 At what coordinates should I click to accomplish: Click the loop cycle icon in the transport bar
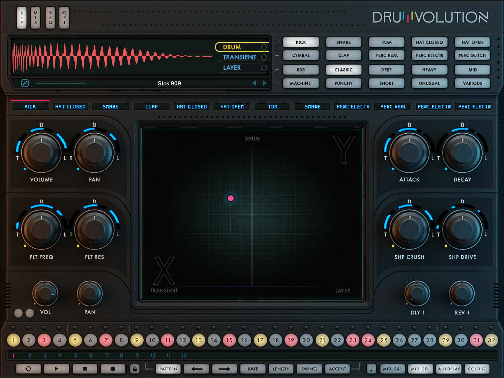pos(29,369)
